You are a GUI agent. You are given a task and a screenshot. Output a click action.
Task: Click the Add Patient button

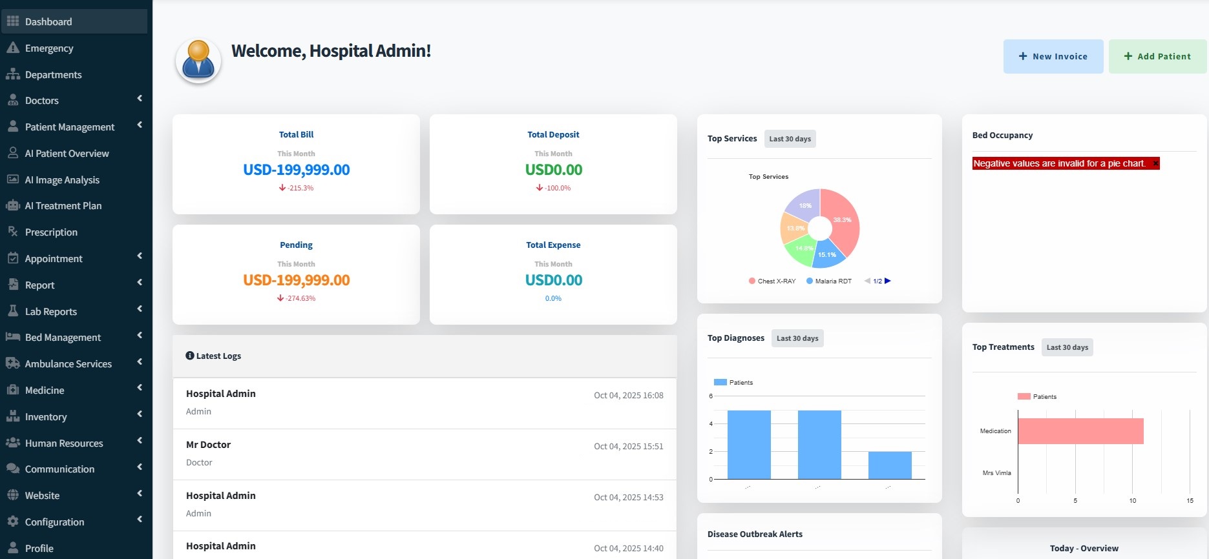(x=1157, y=56)
